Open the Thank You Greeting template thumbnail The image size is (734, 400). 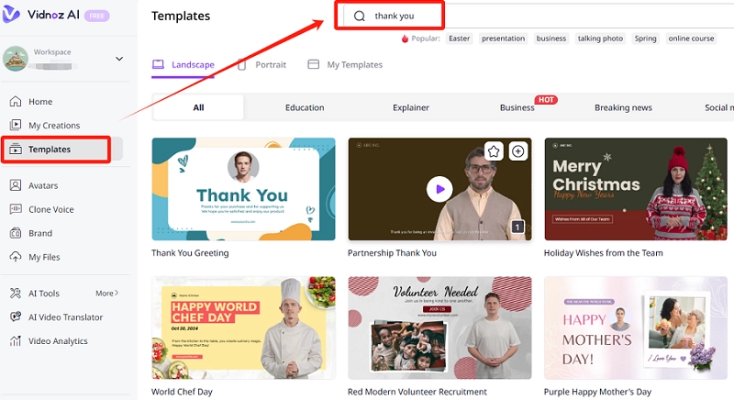coord(243,189)
